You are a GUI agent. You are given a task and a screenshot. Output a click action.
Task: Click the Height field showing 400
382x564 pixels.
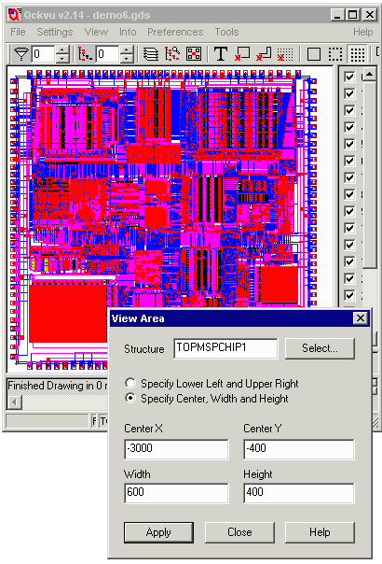pos(299,493)
